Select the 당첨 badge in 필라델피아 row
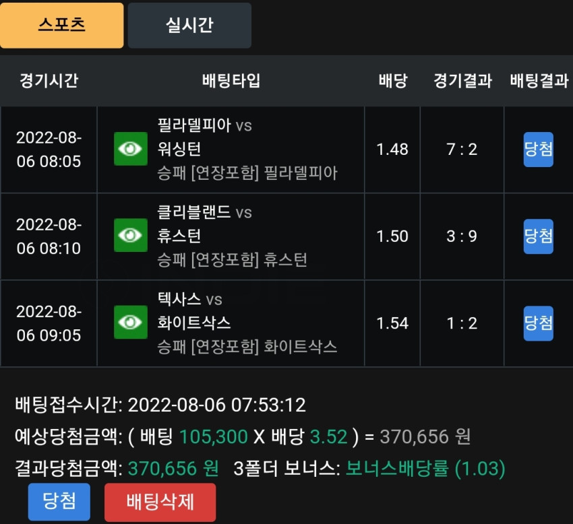 click(x=539, y=150)
